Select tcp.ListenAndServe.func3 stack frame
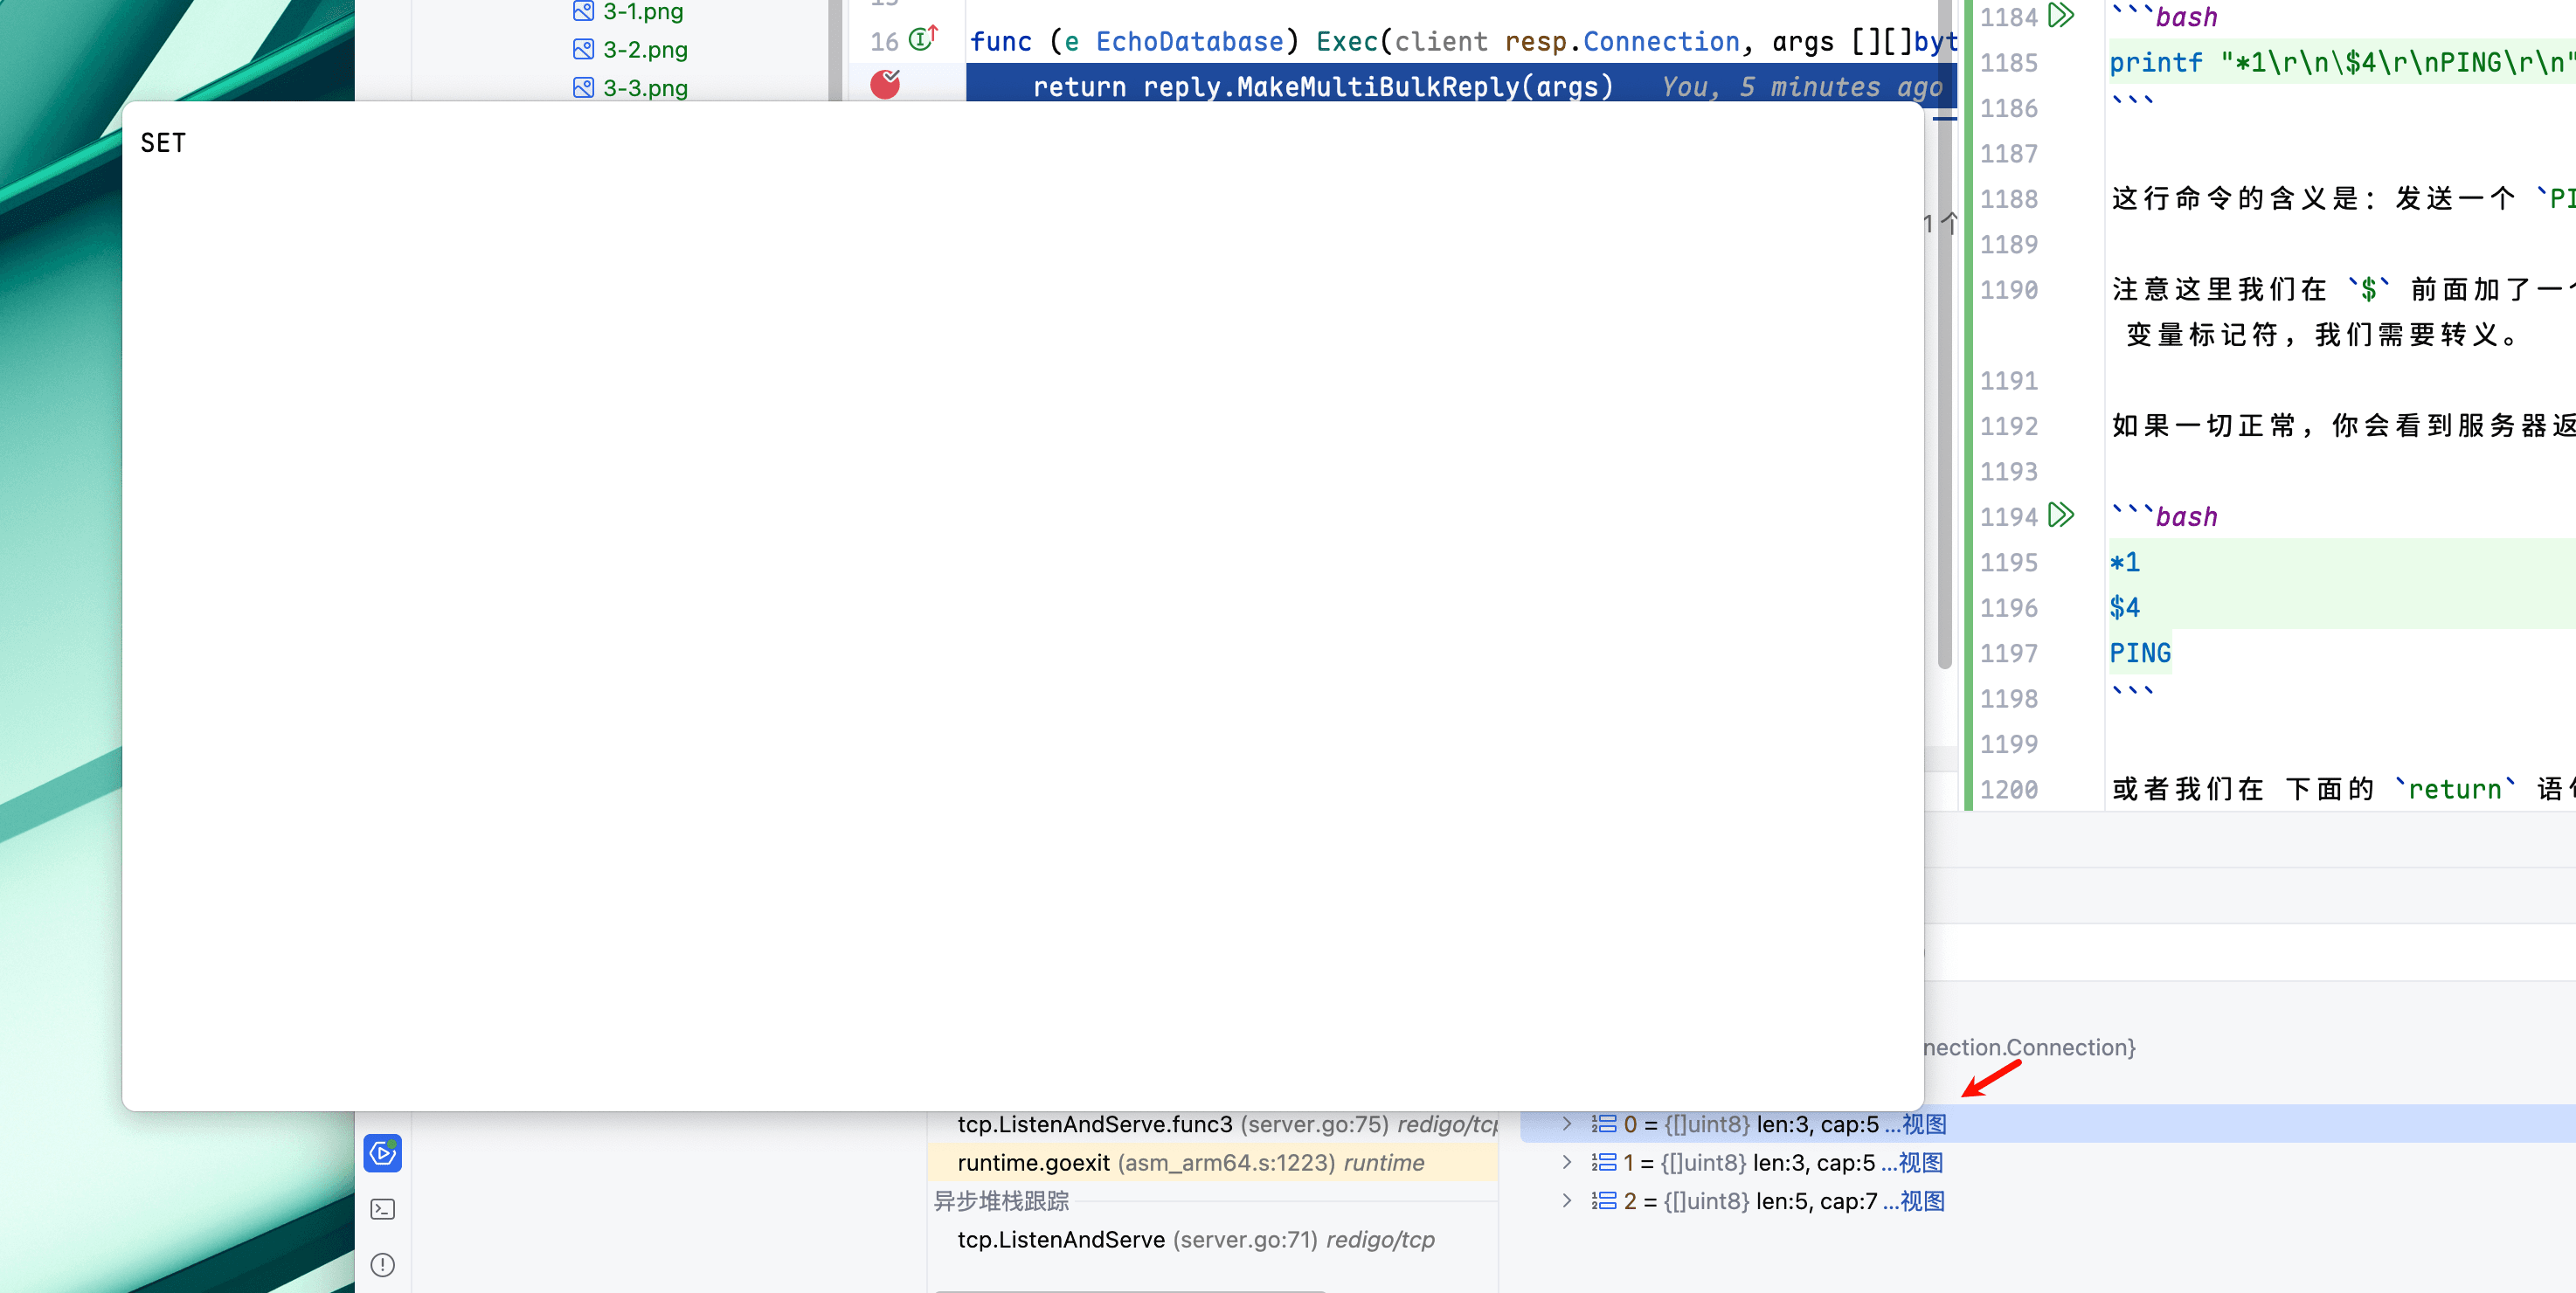The height and width of the screenshot is (1293, 2576). 1095,1123
